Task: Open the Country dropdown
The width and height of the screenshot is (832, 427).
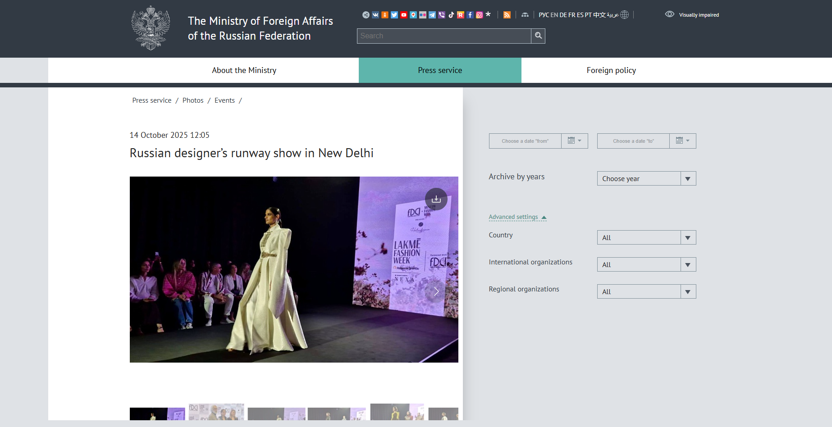Action: (647, 237)
